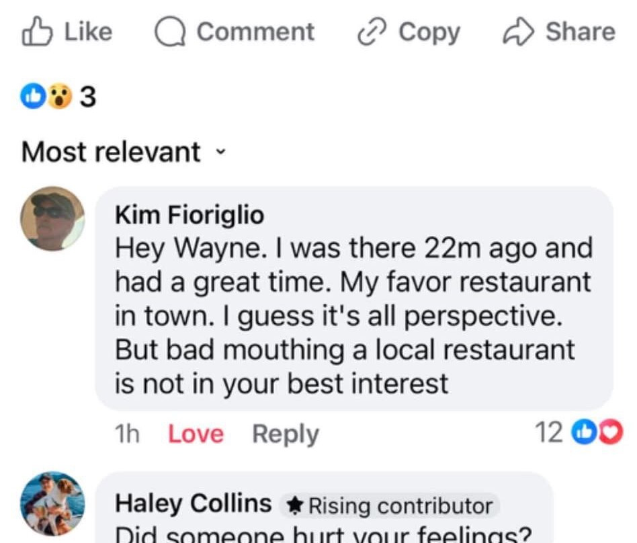Open the Most relevant sort dropdown
The image size is (637, 543).
pos(112,152)
